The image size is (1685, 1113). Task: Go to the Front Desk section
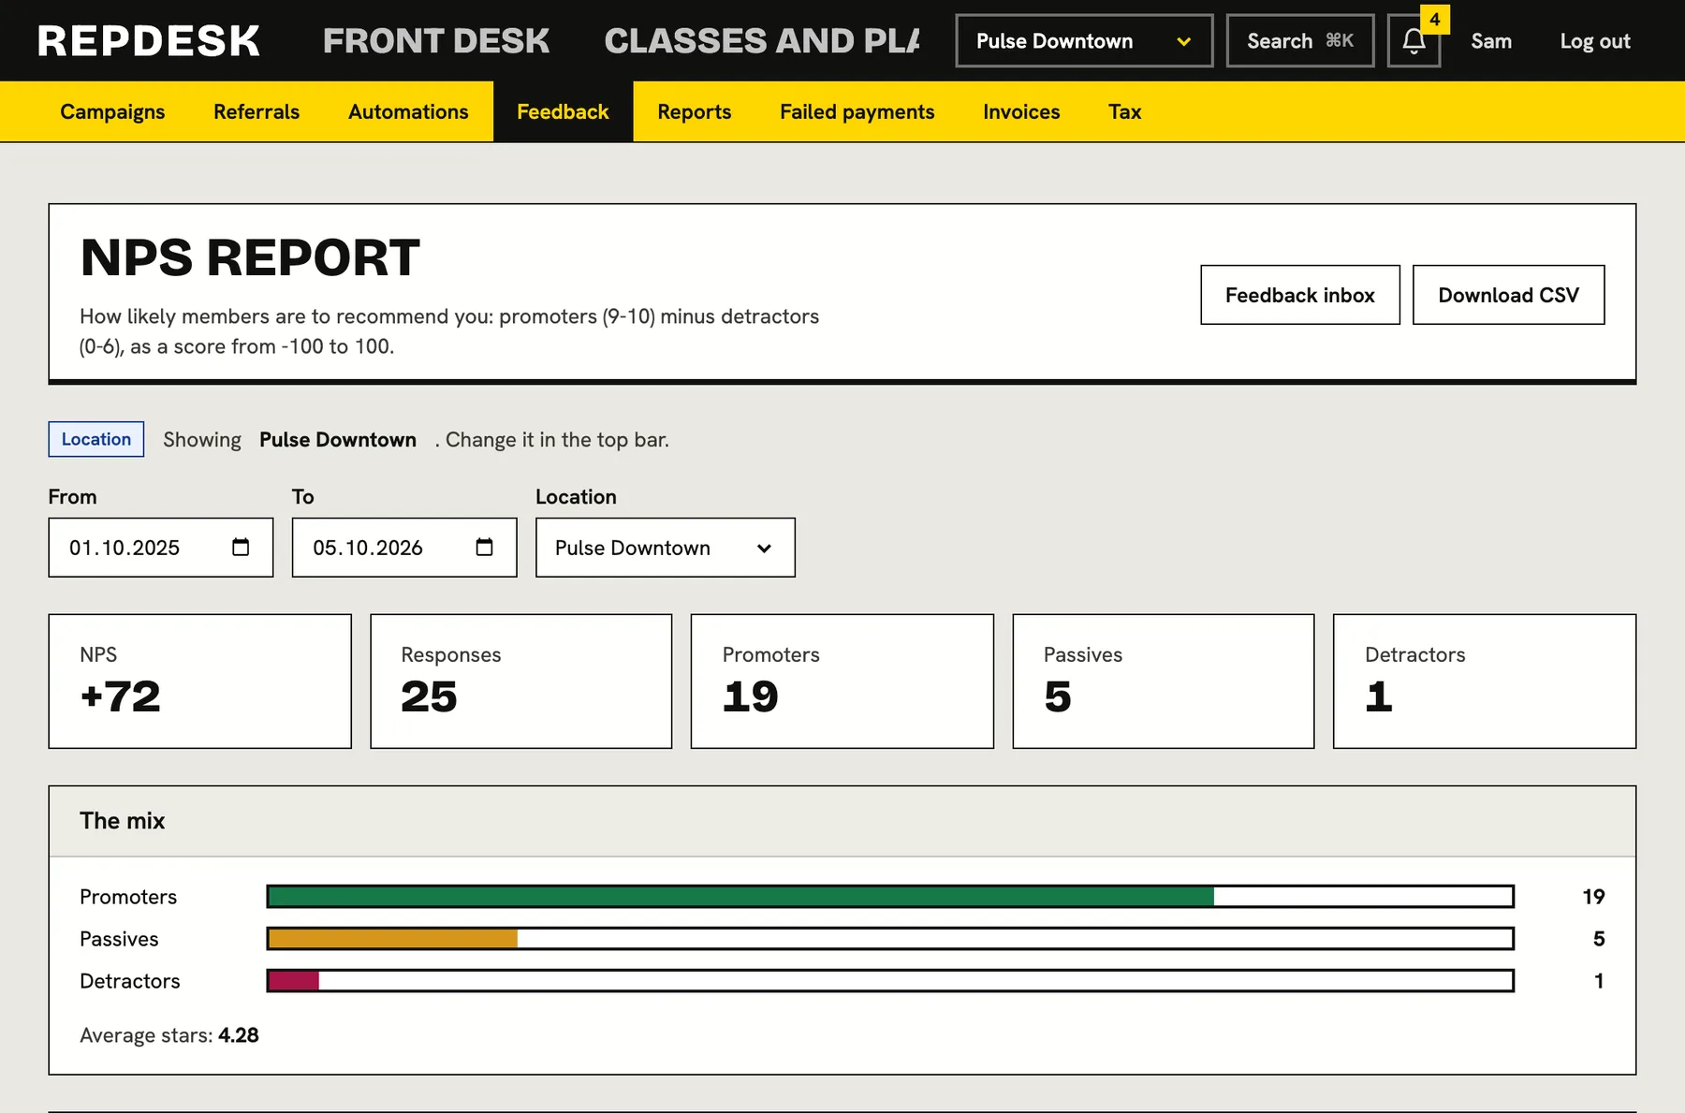(436, 41)
